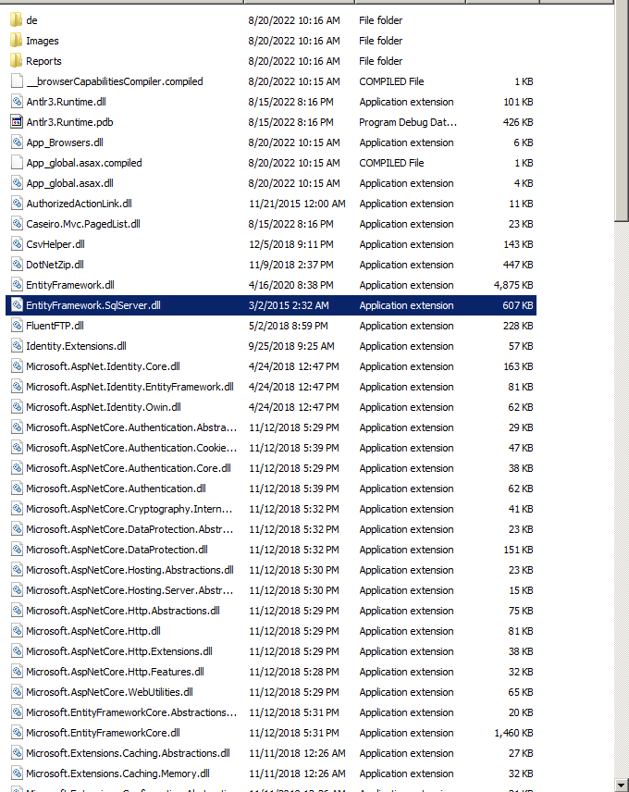Viewport: 629px width, 792px height.
Task: Click the scrollbar track below the thumb
Action: click(622, 499)
